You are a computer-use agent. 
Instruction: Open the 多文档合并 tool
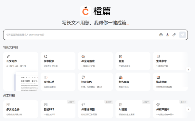click(x=20, y=109)
